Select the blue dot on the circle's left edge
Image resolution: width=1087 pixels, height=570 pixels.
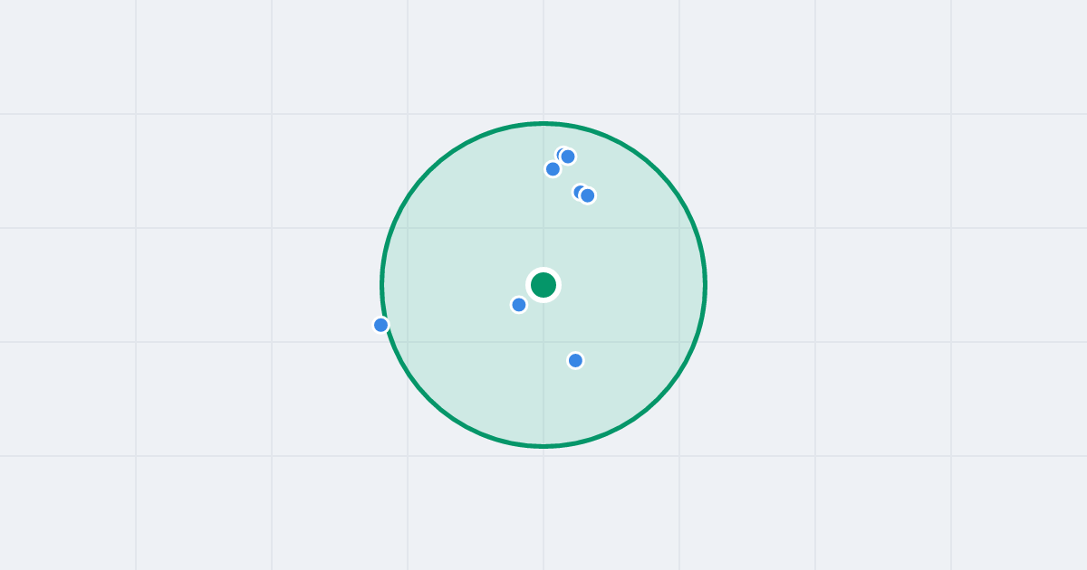381,325
